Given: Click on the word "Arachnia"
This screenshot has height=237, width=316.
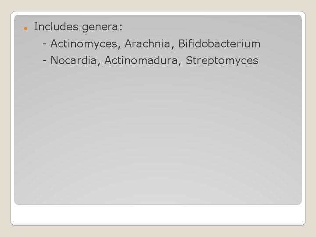Looking at the screenshot, I should (x=147, y=43).
